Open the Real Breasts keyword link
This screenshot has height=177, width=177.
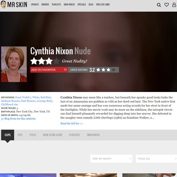point(28,101)
